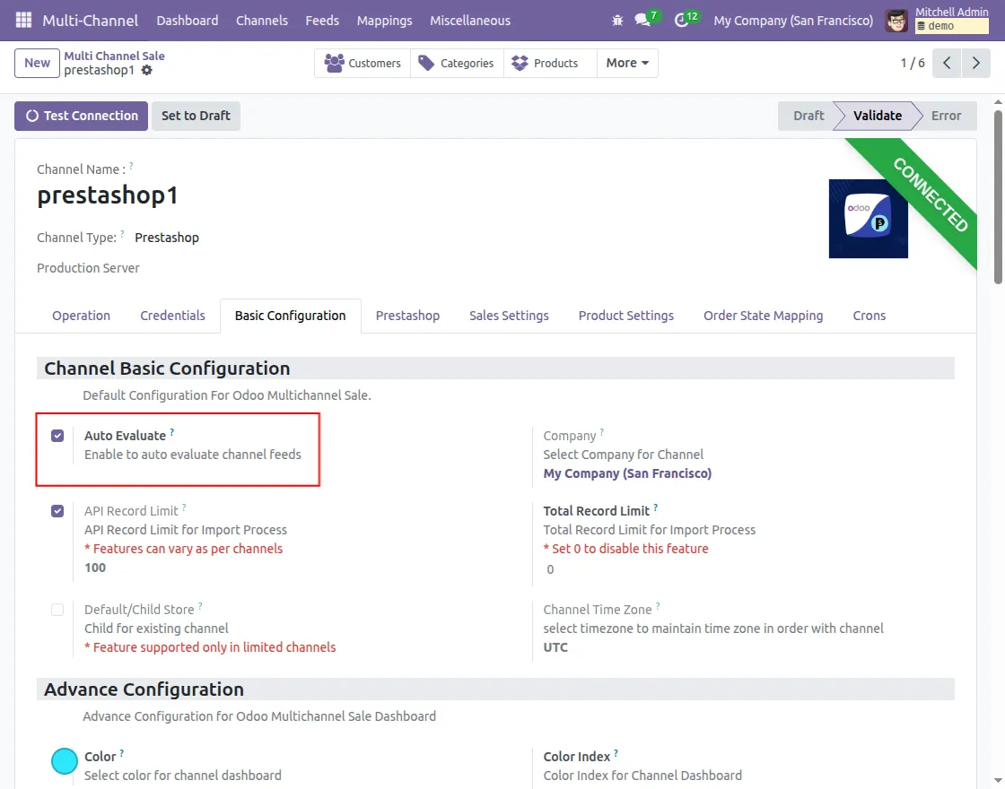Click help mark beside Default/Child Store
The height and width of the screenshot is (789, 1005).
click(x=200, y=606)
